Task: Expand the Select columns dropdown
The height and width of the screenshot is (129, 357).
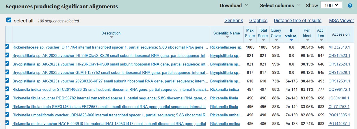Action: (280, 5)
